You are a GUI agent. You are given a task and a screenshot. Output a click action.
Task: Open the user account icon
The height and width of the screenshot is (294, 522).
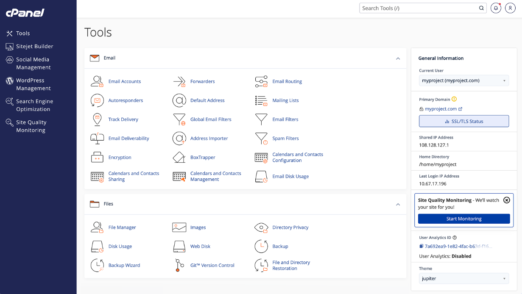coord(510,8)
